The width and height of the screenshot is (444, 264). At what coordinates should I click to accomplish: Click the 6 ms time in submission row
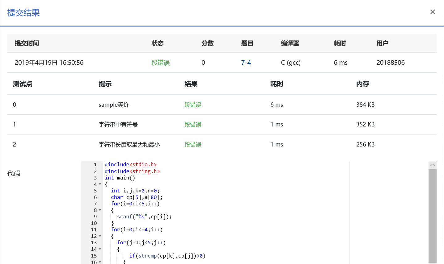(340, 63)
